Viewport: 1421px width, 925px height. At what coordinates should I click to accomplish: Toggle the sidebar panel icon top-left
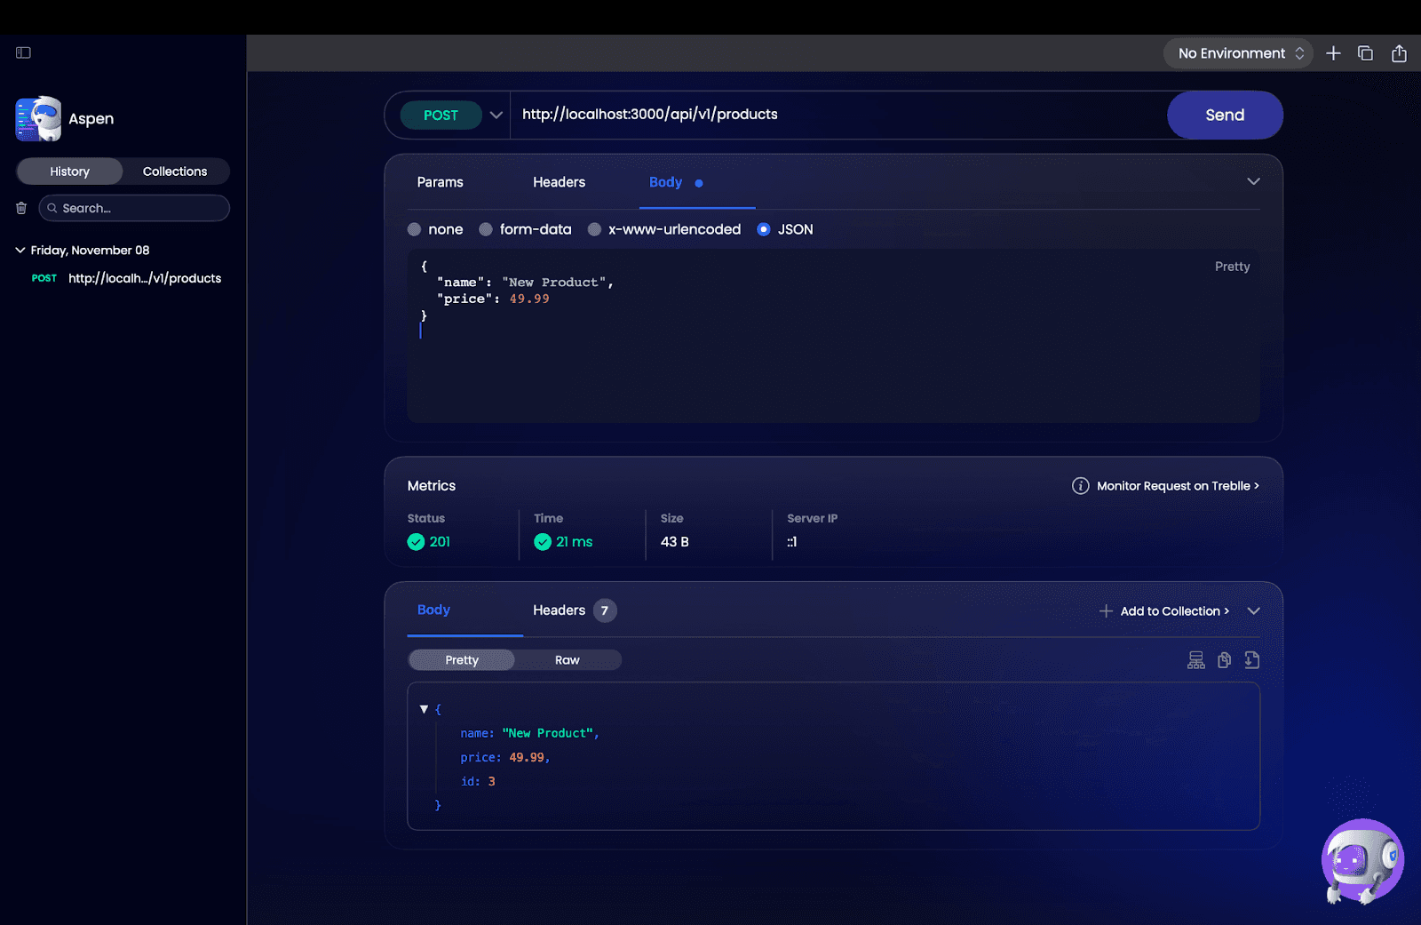point(23,53)
